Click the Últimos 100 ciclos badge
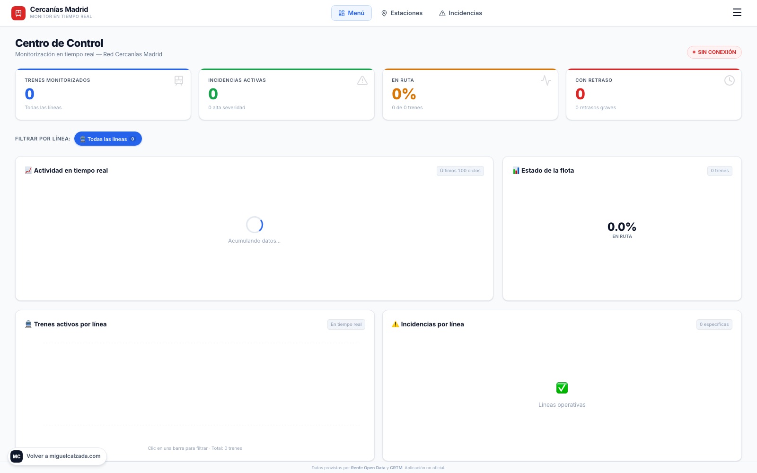 [460, 171]
